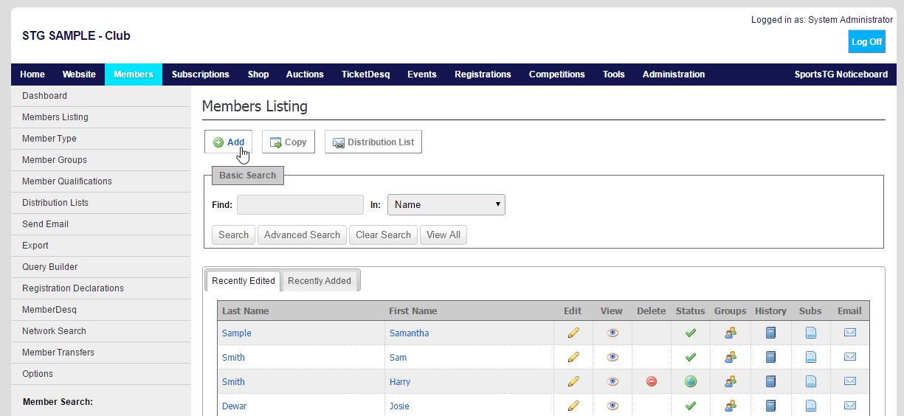Click the Search button
This screenshot has height=416, width=904.
[x=233, y=235]
